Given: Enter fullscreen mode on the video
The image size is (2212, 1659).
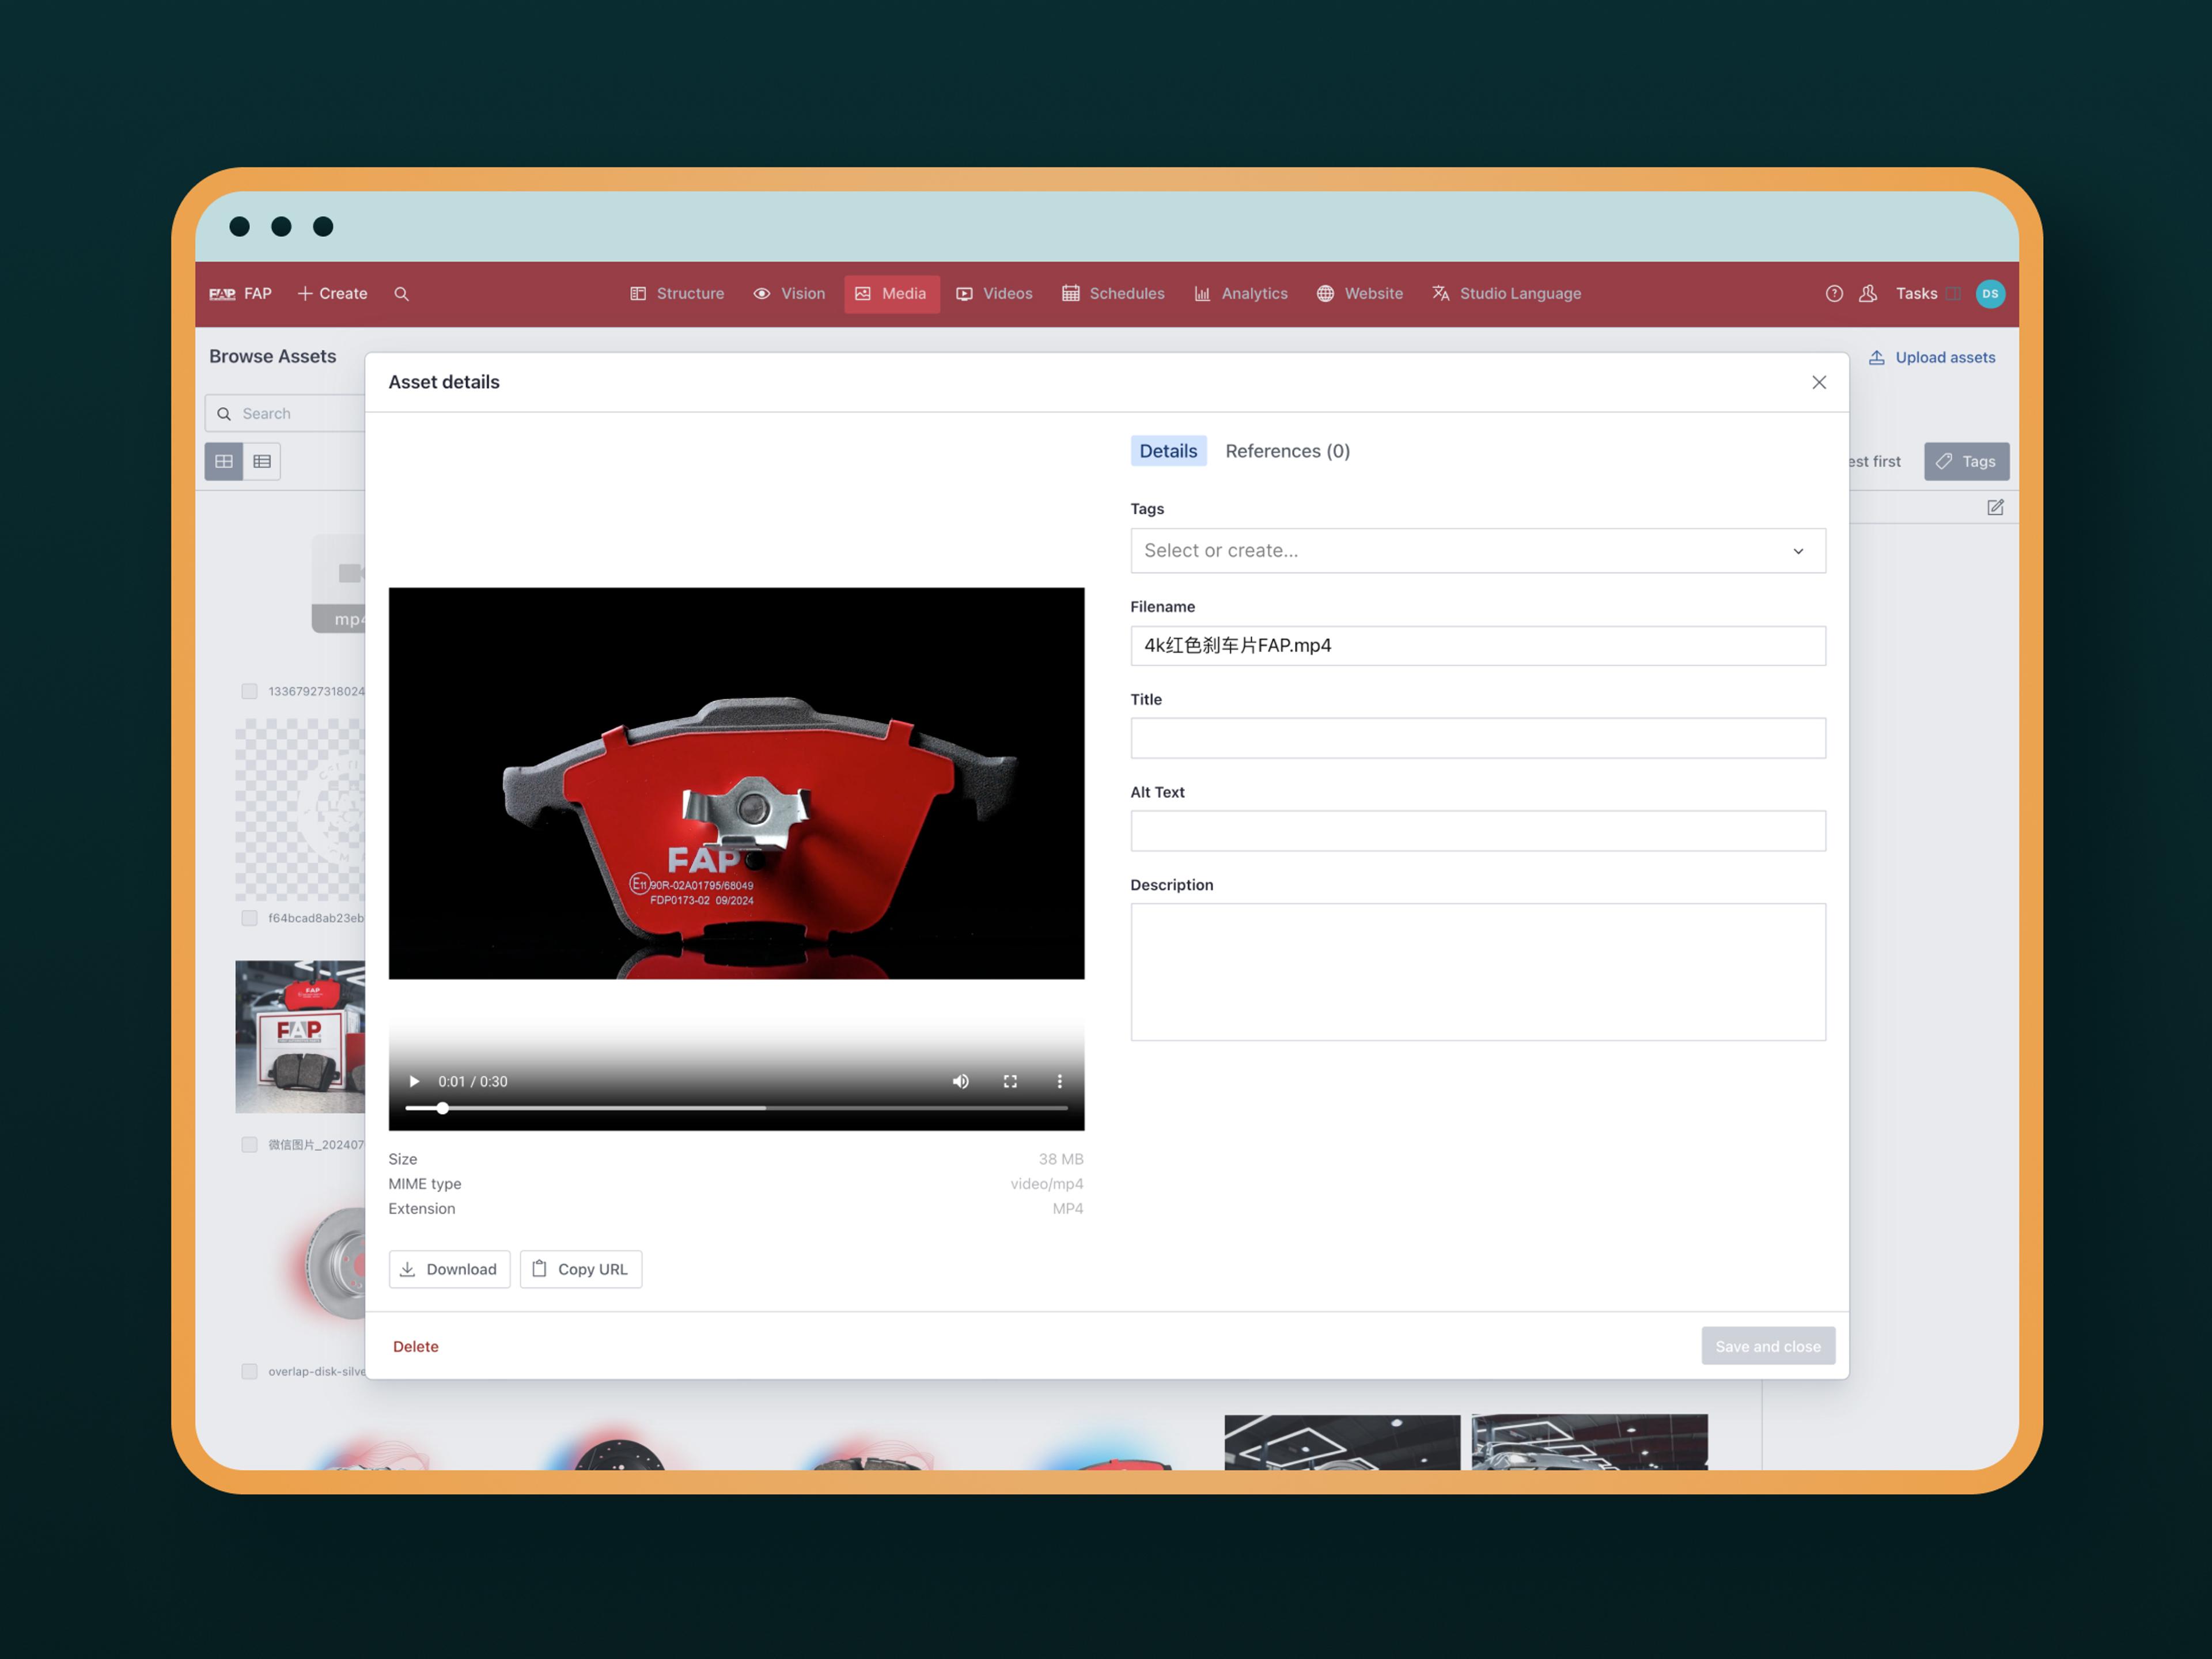Looking at the screenshot, I should pos(1010,1082).
